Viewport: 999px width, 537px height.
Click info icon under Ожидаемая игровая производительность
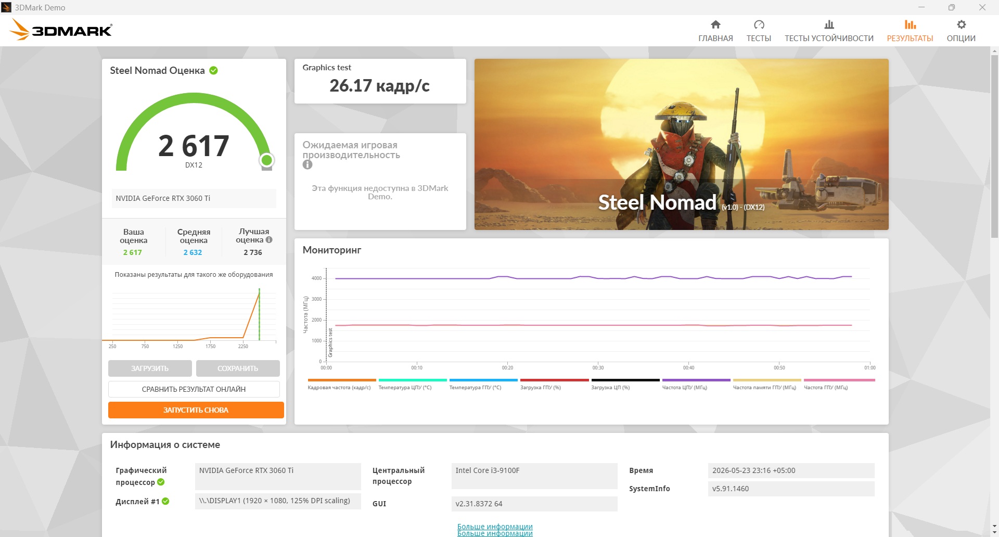coord(308,164)
